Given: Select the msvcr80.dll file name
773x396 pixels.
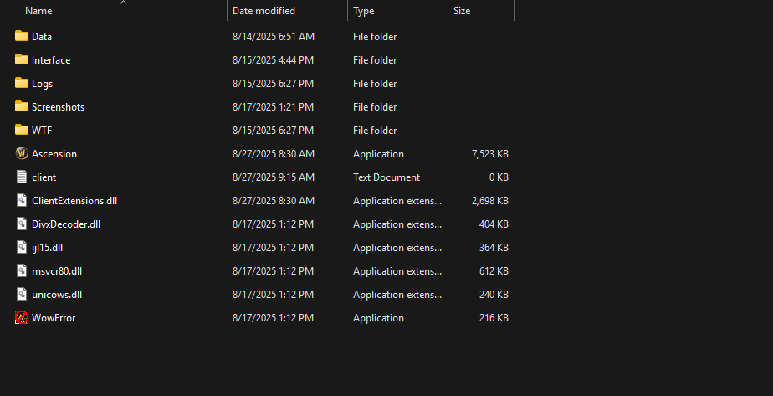Looking at the screenshot, I should [x=57, y=271].
